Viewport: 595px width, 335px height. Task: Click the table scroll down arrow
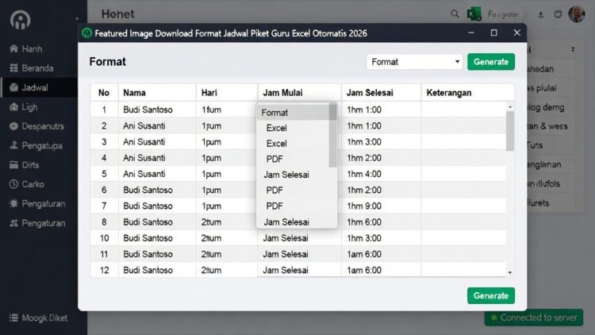click(x=510, y=272)
